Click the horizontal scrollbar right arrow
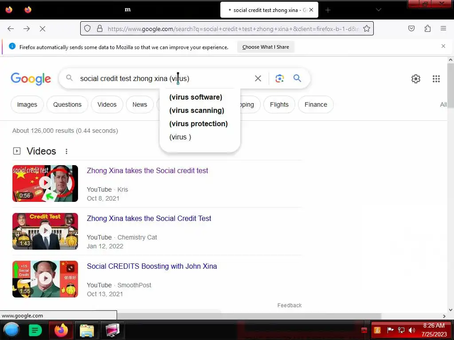The height and width of the screenshot is (340, 454). [444, 316]
